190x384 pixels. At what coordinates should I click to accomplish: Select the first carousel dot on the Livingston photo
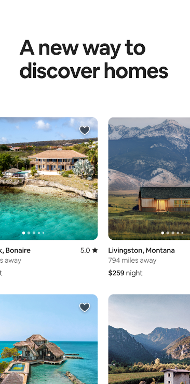click(x=162, y=233)
